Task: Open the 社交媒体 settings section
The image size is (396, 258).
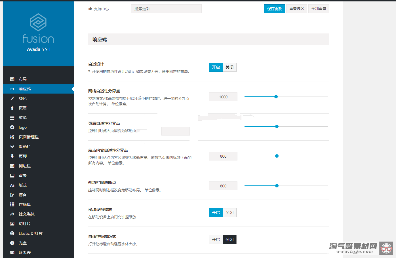Action: [39, 214]
